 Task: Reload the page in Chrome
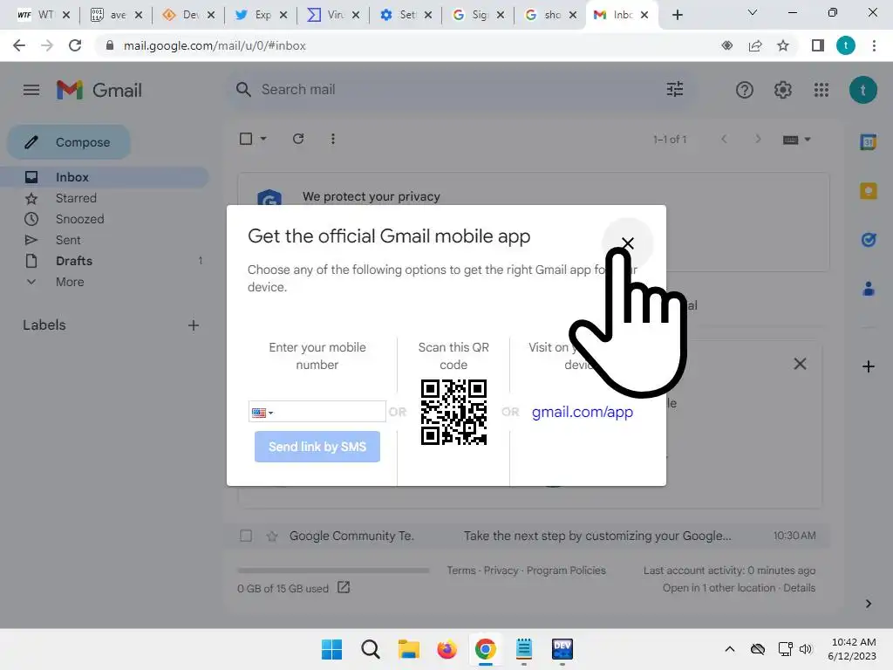point(75,45)
